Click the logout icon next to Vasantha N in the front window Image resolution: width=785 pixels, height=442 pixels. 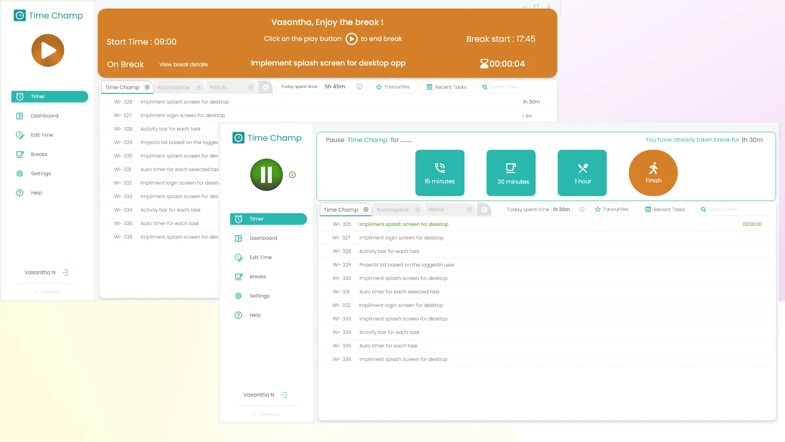[x=284, y=395]
